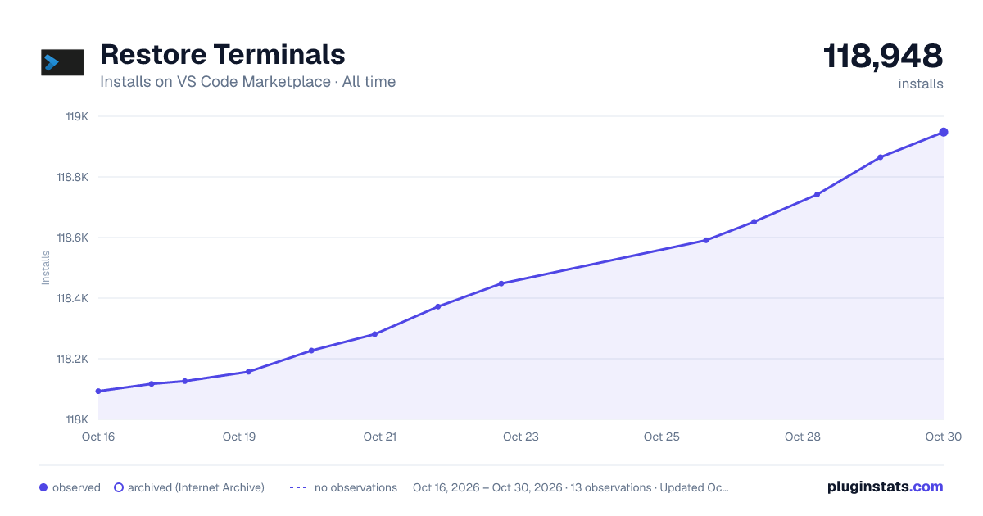Screen dimensions: 983x516
Task: Click the 118.2K y-axis label
Action: click(x=72, y=359)
